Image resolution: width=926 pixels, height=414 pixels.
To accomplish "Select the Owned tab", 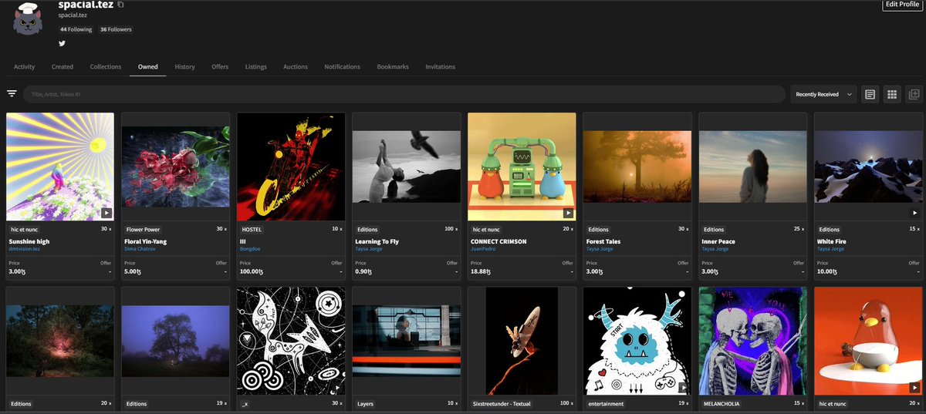I will pos(148,67).
